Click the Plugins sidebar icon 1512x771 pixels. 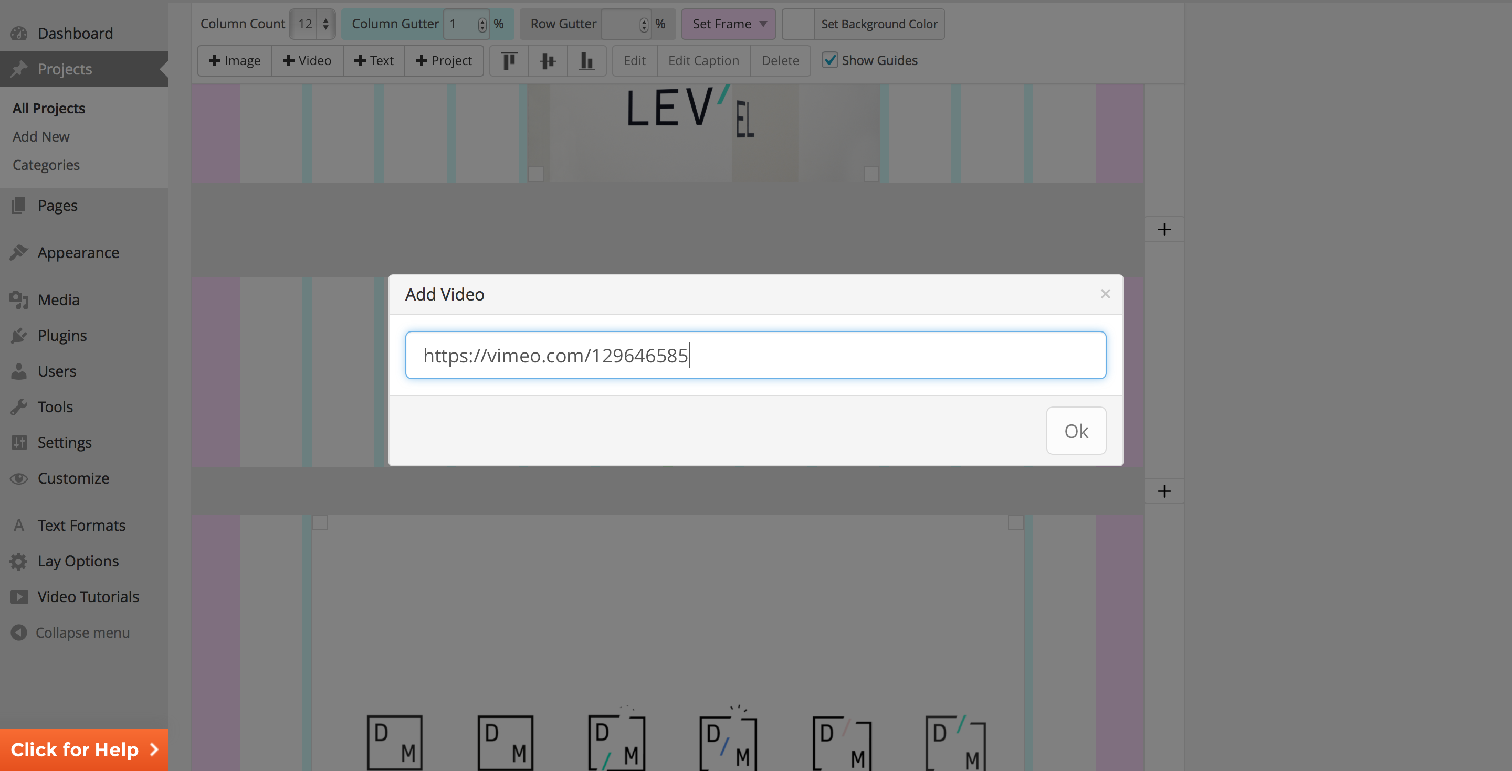(19, 336)
